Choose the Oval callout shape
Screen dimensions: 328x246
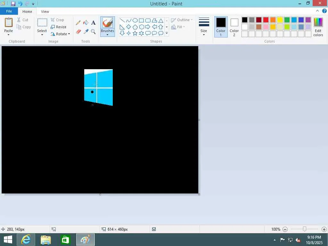pos(154,33)
